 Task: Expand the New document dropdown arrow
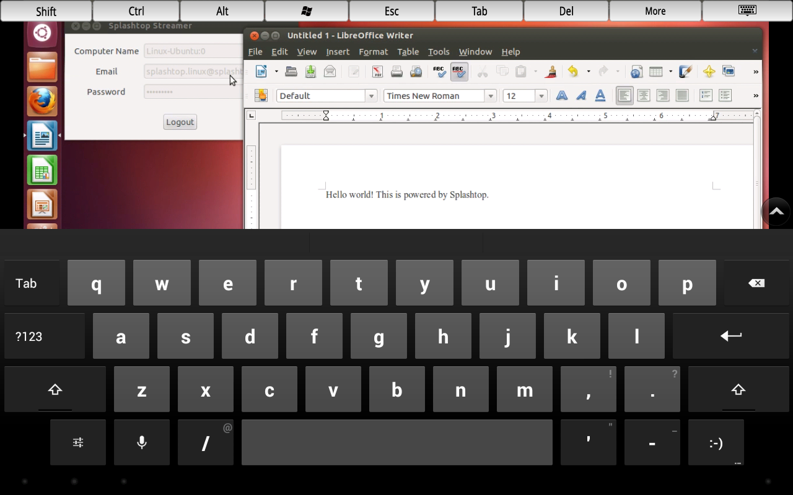(x=276, y=72)
